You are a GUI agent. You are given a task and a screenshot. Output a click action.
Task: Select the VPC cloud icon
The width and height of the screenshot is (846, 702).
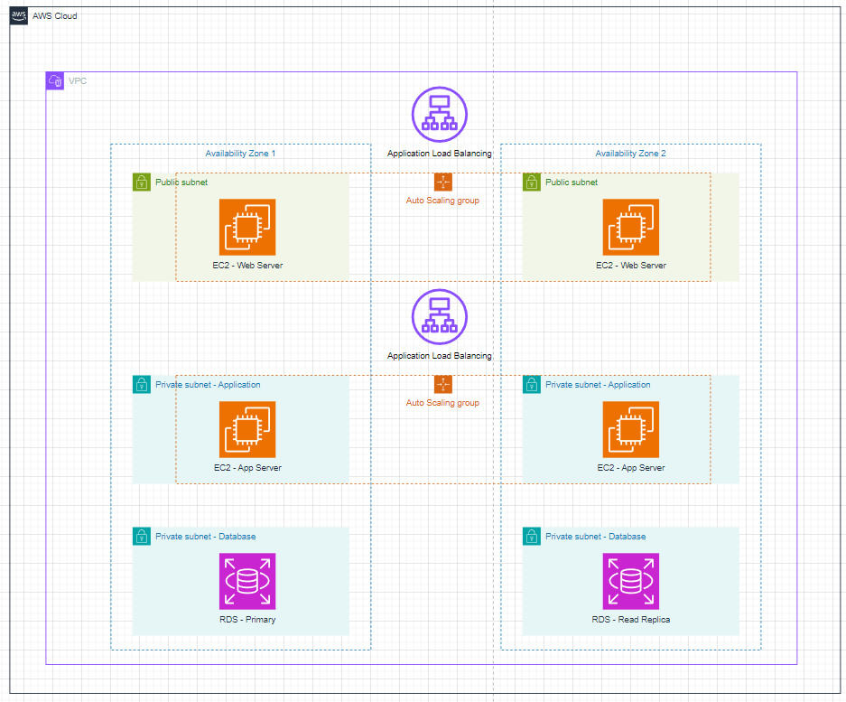54,81
